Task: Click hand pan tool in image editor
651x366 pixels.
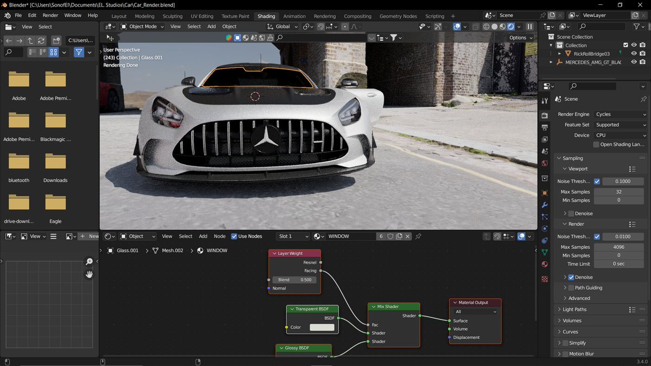Action: [90, 274]
